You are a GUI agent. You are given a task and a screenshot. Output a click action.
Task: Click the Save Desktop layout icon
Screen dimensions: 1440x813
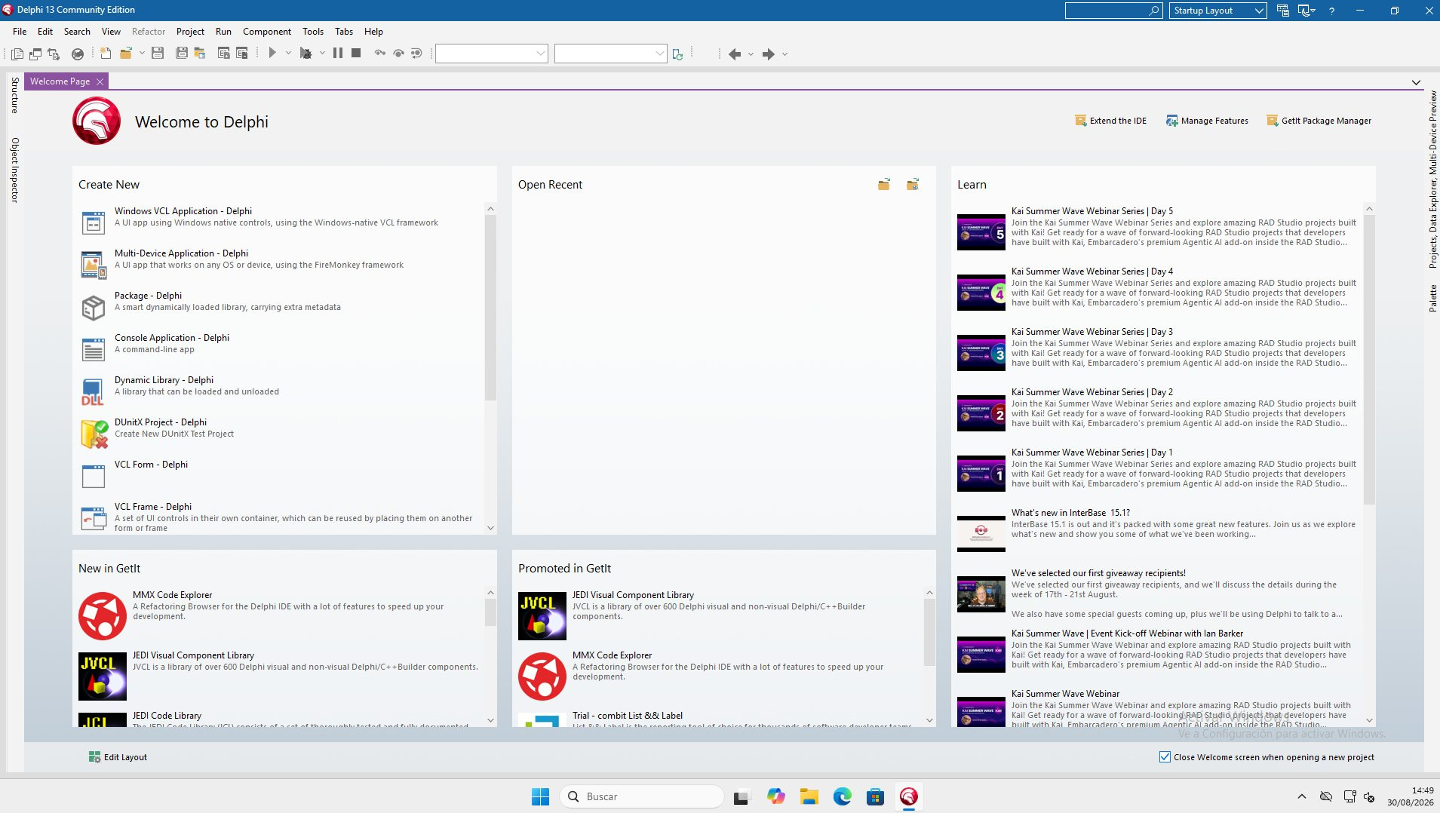click(1282, 11)
